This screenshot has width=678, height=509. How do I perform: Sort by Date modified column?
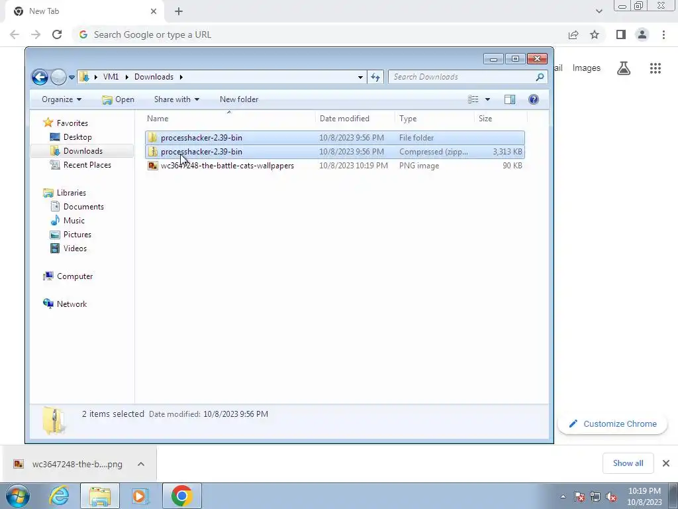[x=355, y=119]
